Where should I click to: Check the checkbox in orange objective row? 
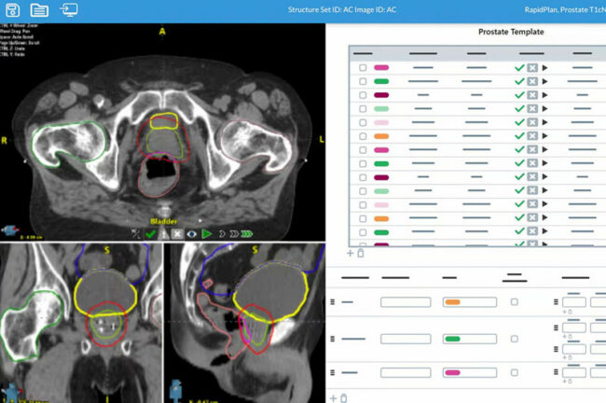point(514,301)
